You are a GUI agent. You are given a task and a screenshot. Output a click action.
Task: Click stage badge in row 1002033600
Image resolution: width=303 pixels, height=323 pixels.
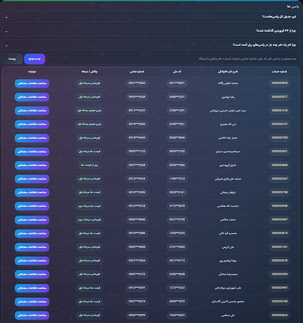coord(89,165)
